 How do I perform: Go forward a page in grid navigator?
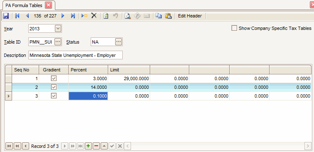[72, 146]
